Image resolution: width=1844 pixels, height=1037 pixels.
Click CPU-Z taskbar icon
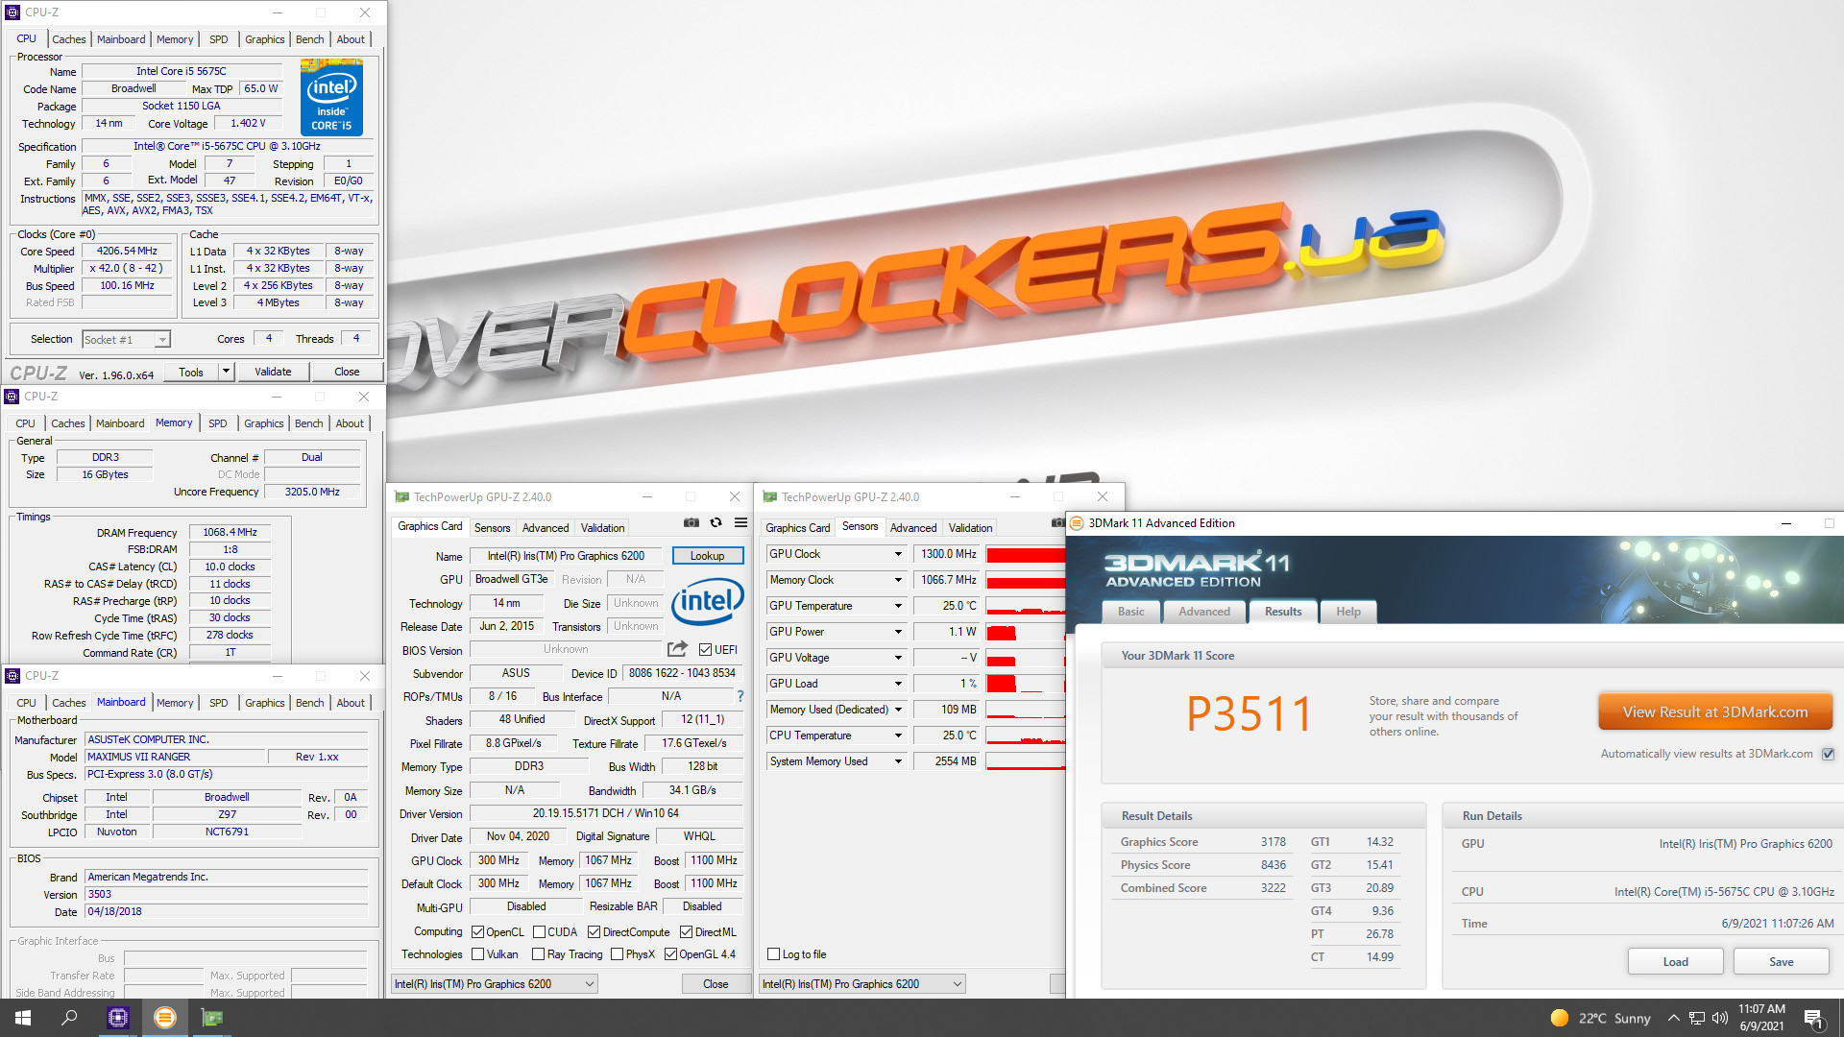(x=118, y=1018)
